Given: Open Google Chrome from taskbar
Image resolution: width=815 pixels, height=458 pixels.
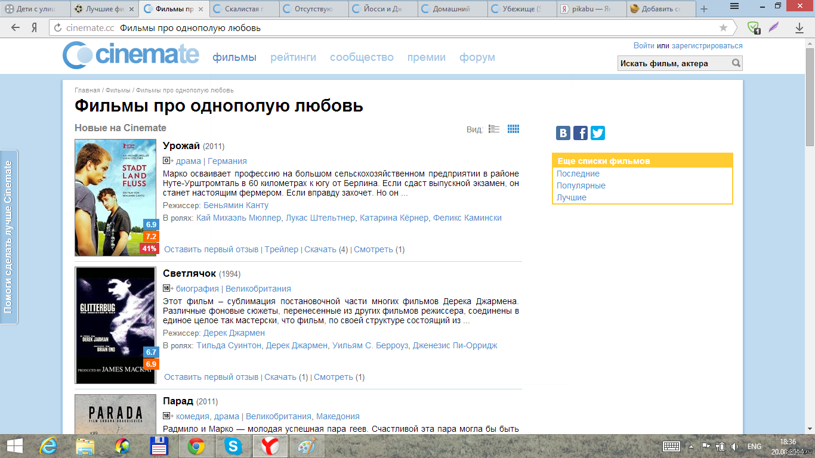Looking at the screenshot, I should click(196, 446).
